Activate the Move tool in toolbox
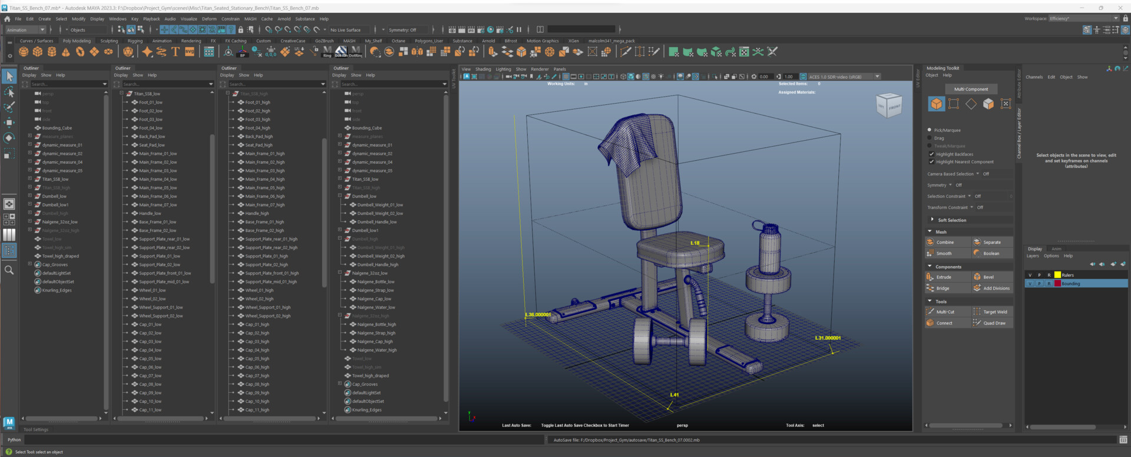The height and width of the screenshot is (457, 1131). [x=9, y=122]
